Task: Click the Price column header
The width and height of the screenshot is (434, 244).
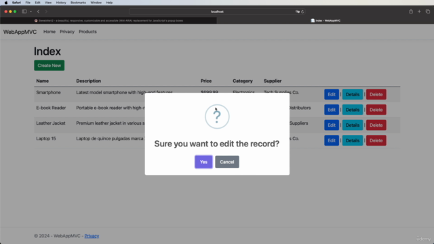Action: tap(206, 81)
